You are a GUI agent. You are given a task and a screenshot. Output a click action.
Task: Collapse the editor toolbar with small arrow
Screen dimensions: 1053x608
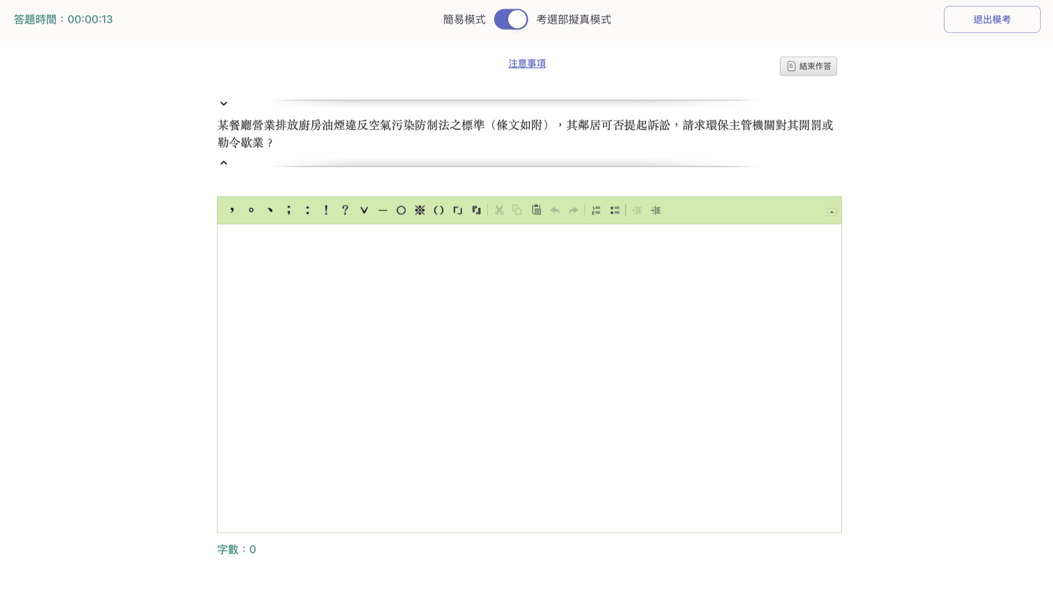pos(831,212)
